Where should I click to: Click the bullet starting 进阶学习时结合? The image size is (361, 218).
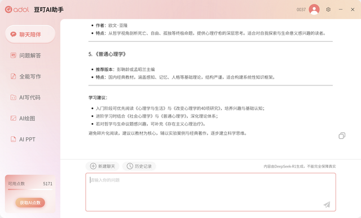pyautogui.click(x=157, y=116)
